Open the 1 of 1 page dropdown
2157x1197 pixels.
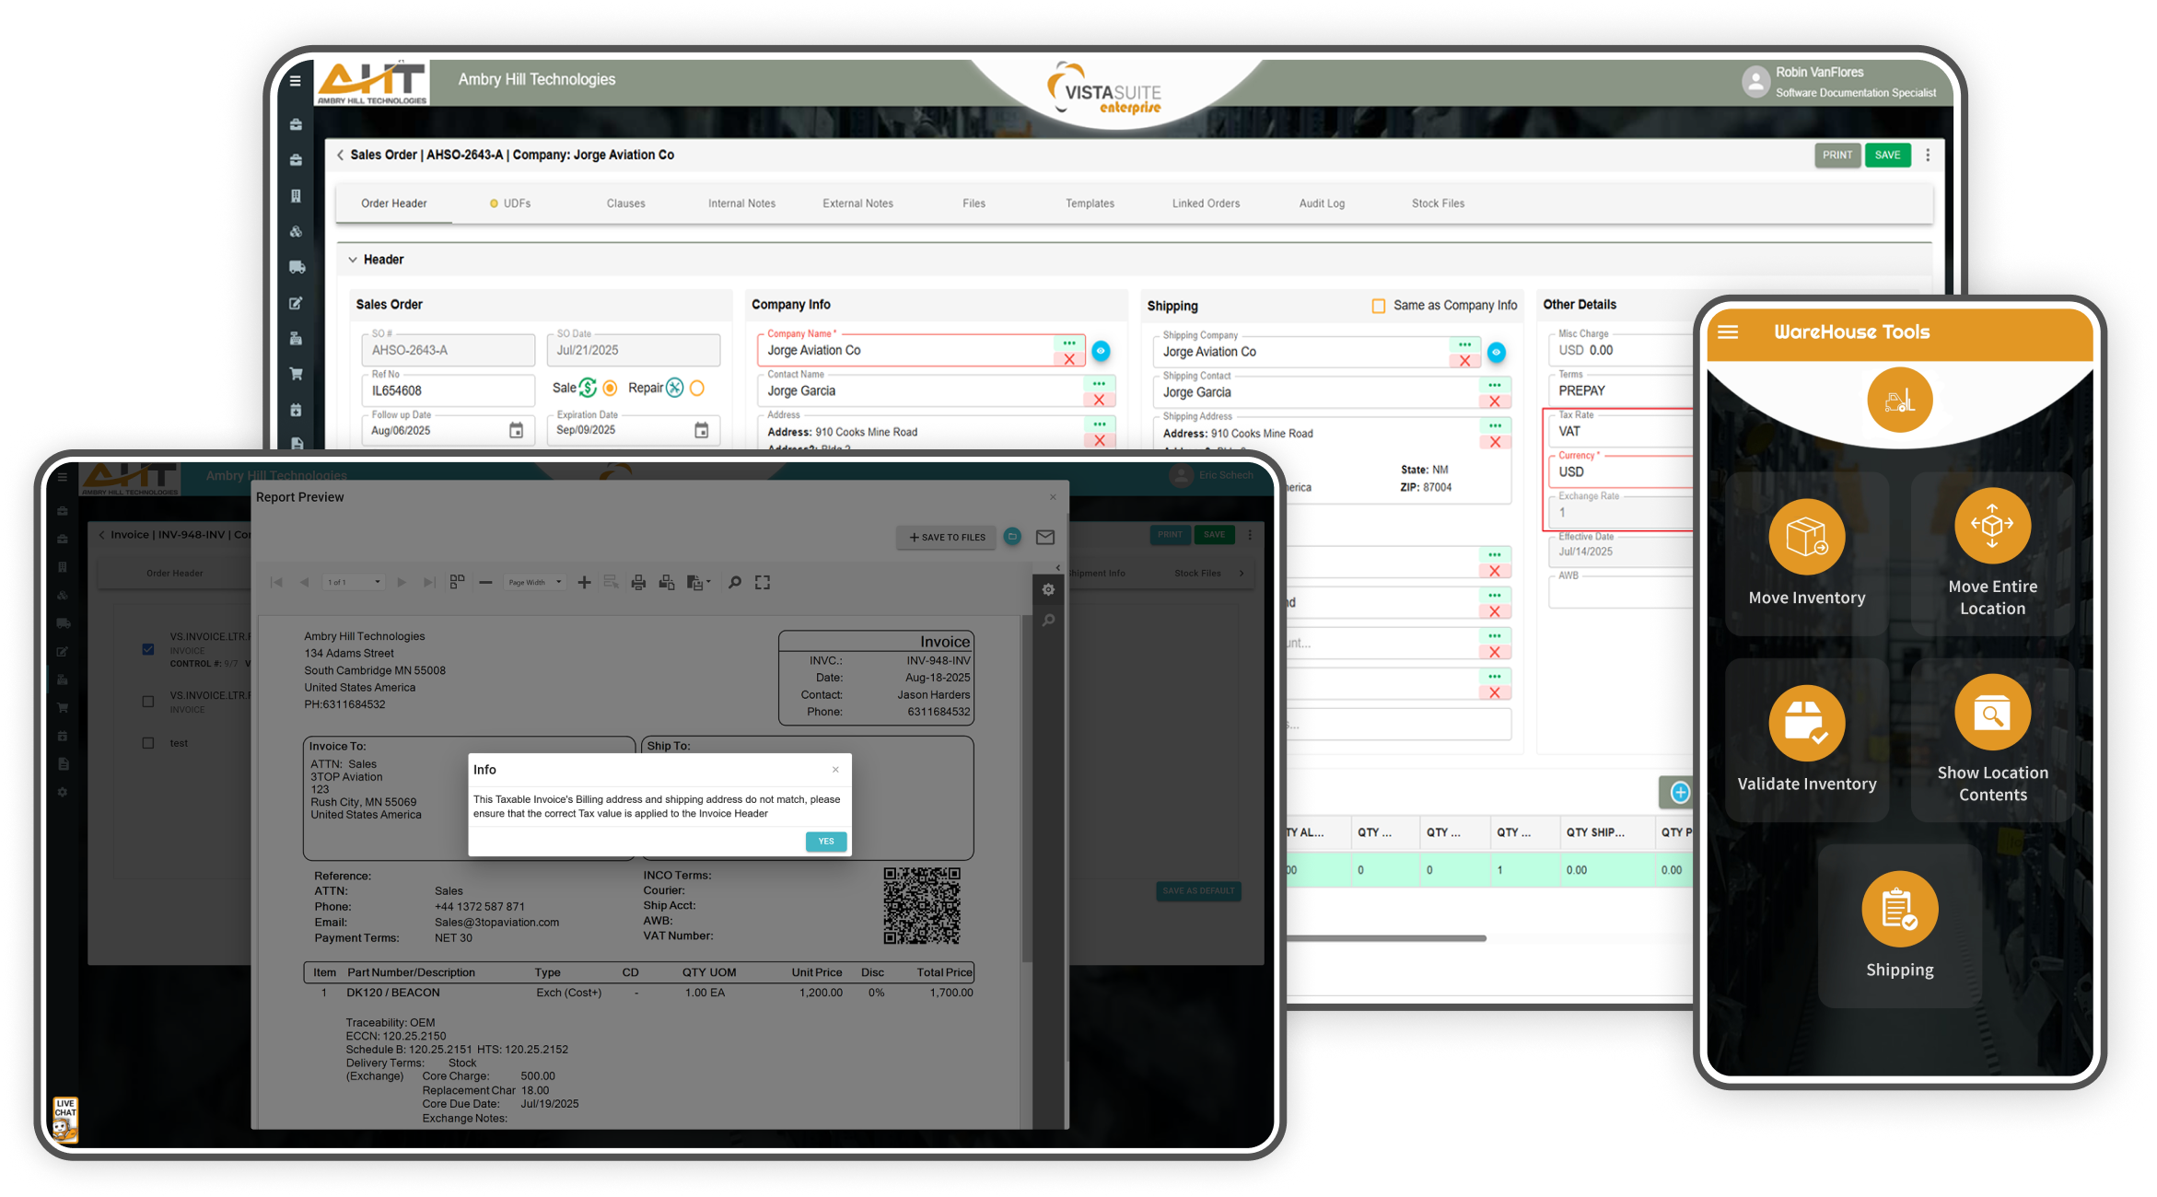(354, 583)
